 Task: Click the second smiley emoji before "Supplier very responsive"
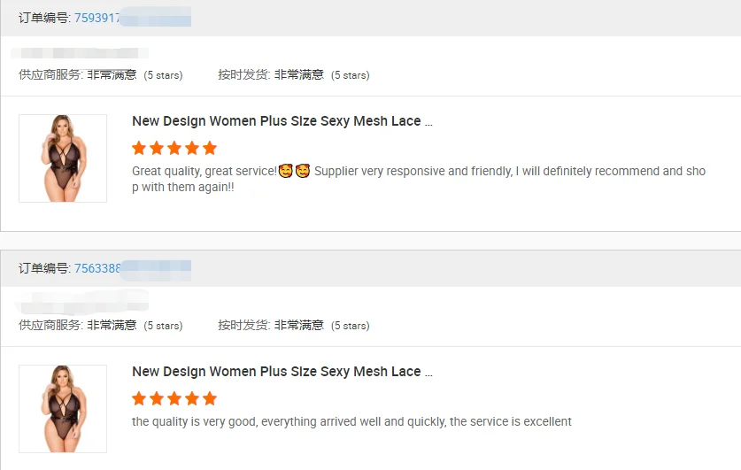[303, 171]
